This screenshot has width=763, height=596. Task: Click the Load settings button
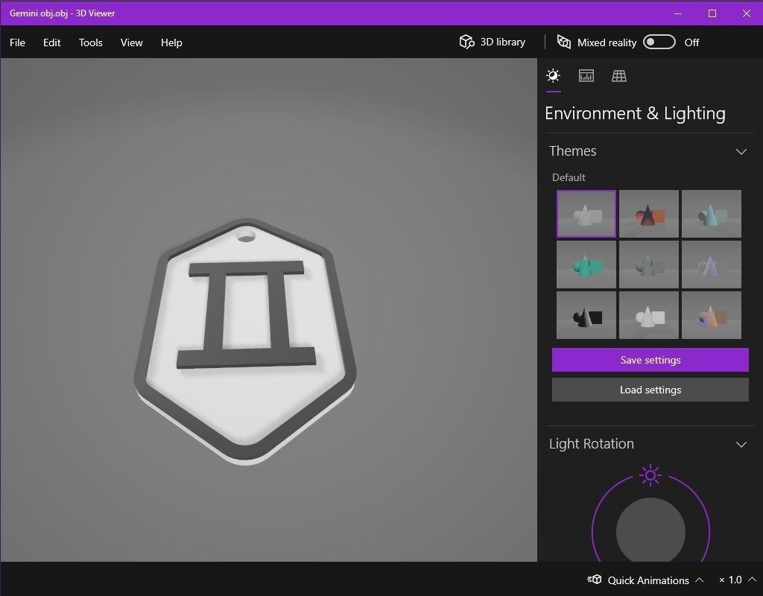[x=650, y=390]
